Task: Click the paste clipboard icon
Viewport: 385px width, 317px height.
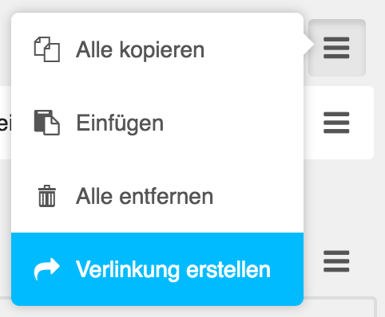Action: click(x=47, y=123)
